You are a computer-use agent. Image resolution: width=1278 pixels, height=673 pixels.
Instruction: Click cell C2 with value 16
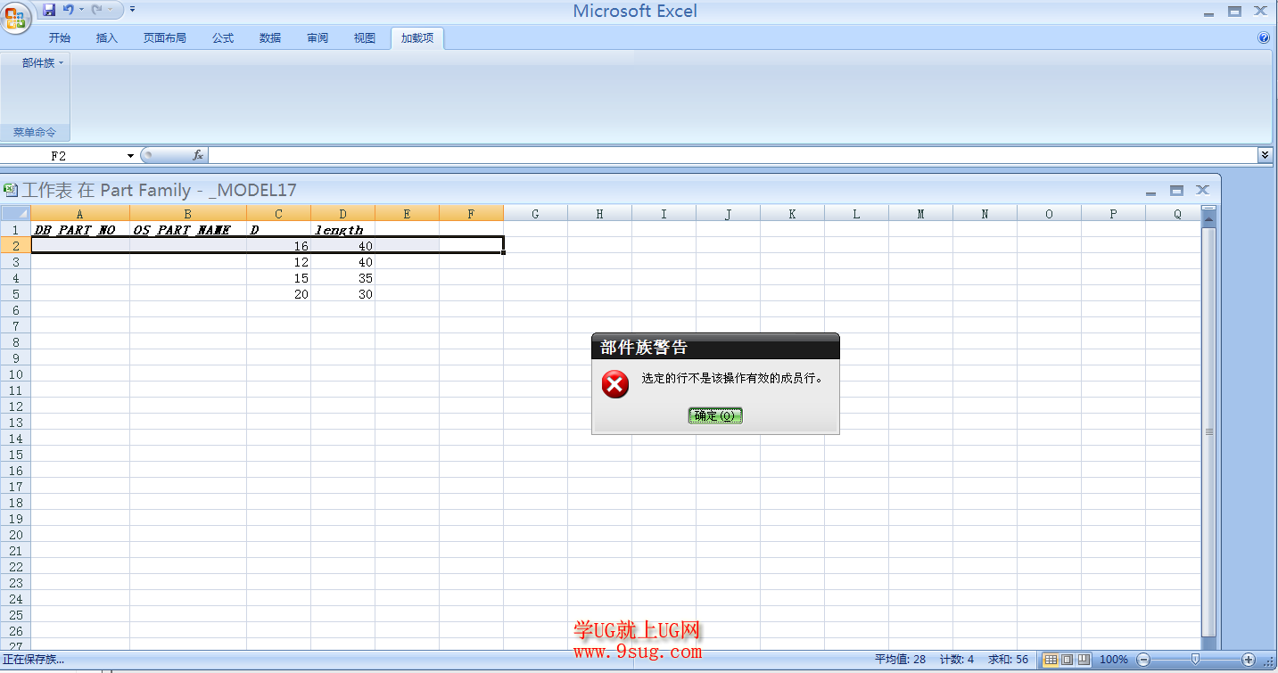278,245
